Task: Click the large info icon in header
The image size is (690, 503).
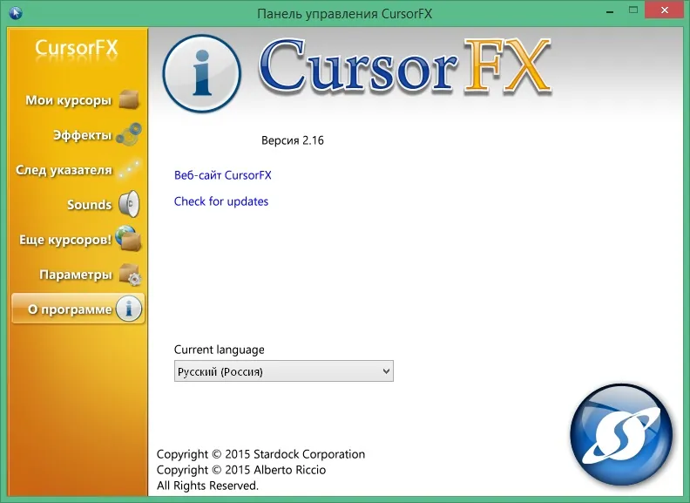Action: [202, 73]
